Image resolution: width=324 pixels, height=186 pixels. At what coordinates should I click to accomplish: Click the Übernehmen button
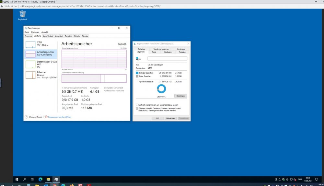coord(183,118)
